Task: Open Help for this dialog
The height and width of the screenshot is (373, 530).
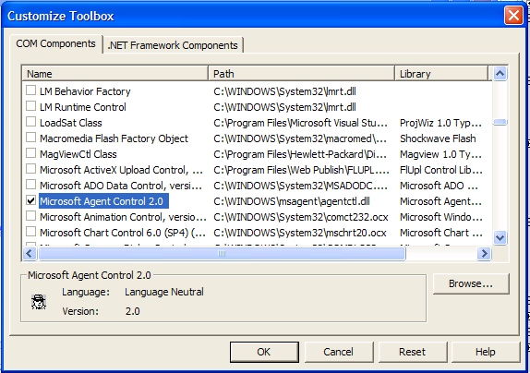Action: 486,352
